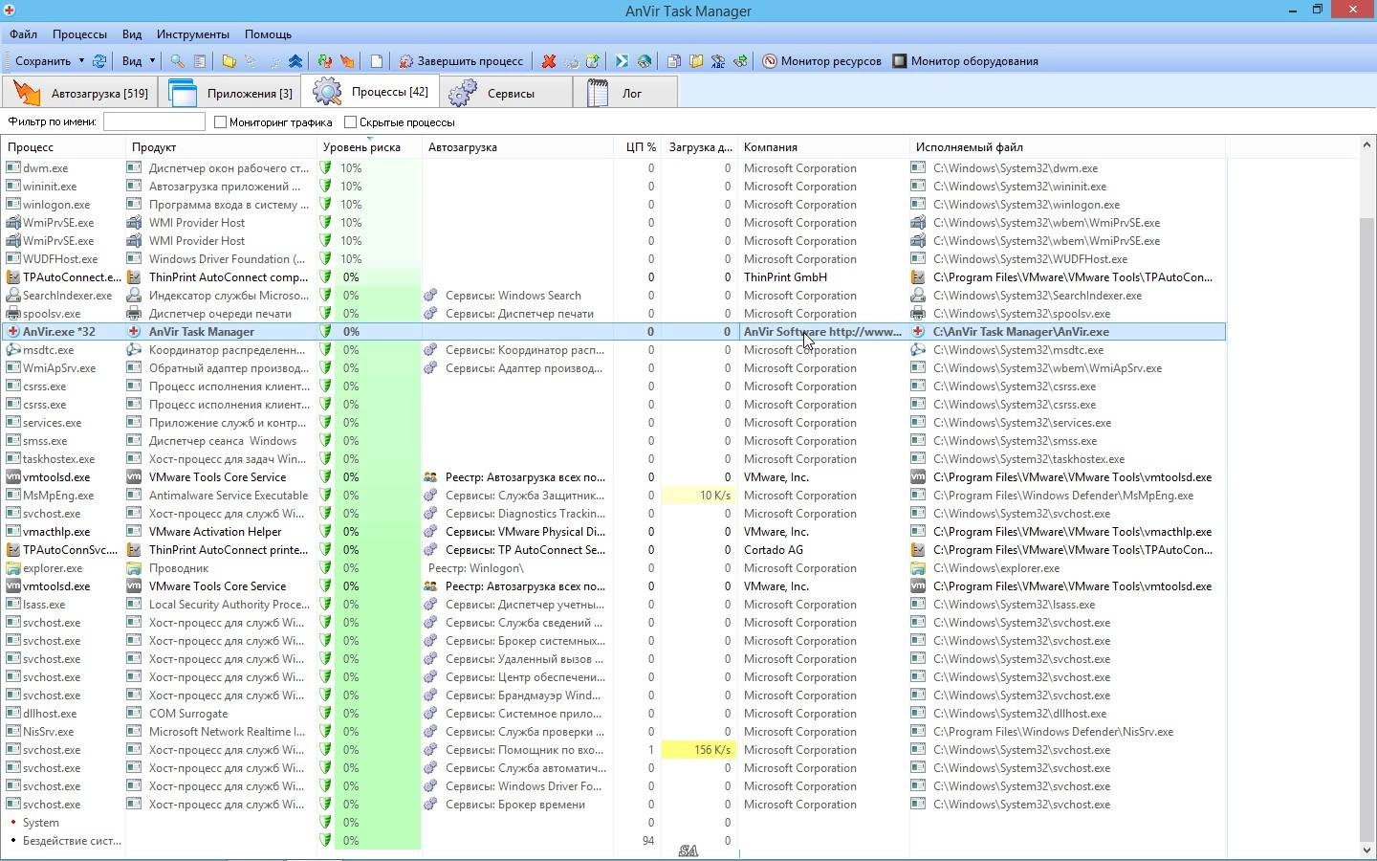
Task: Click the AnVir app icon in the title bar
Action: 9,11
